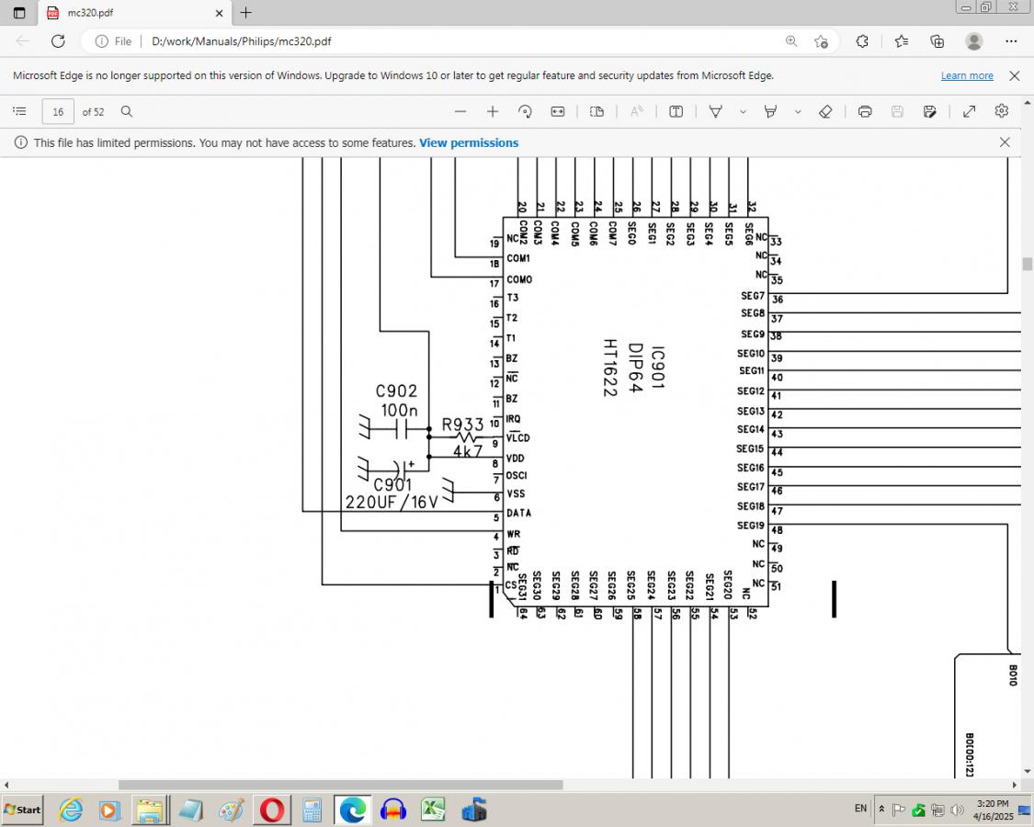Toggle the Add text tool
The width and height of the screenshot is (1034, 827).
[x=676, y=111]
